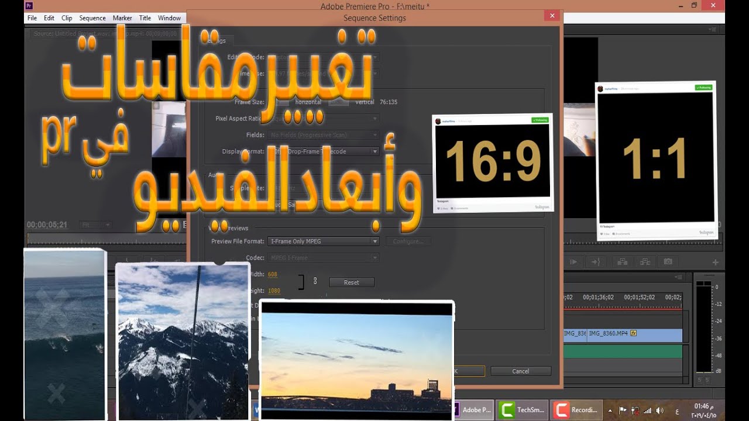749x421 pixels.
Task: Click the network signal tray icon
Action: click(x=647, y=410)
